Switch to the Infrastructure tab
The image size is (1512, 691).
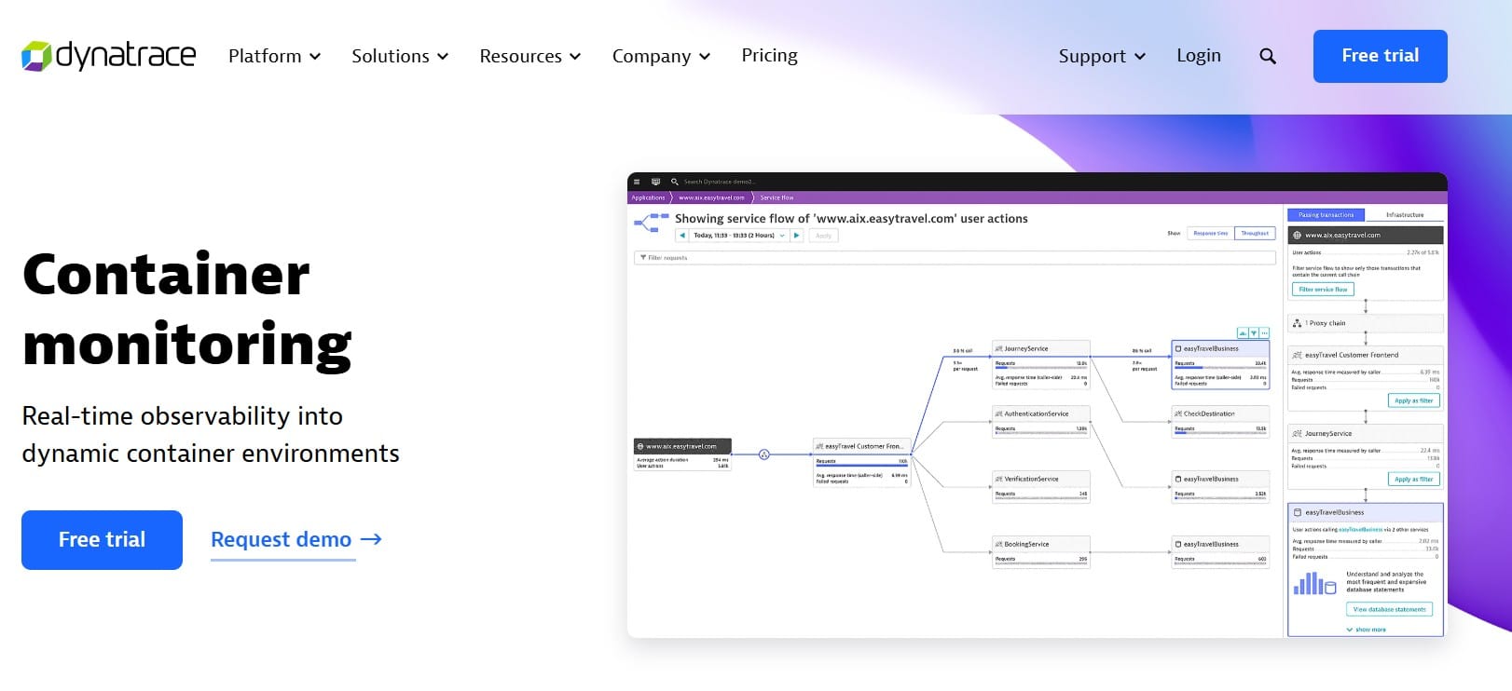1406,215
